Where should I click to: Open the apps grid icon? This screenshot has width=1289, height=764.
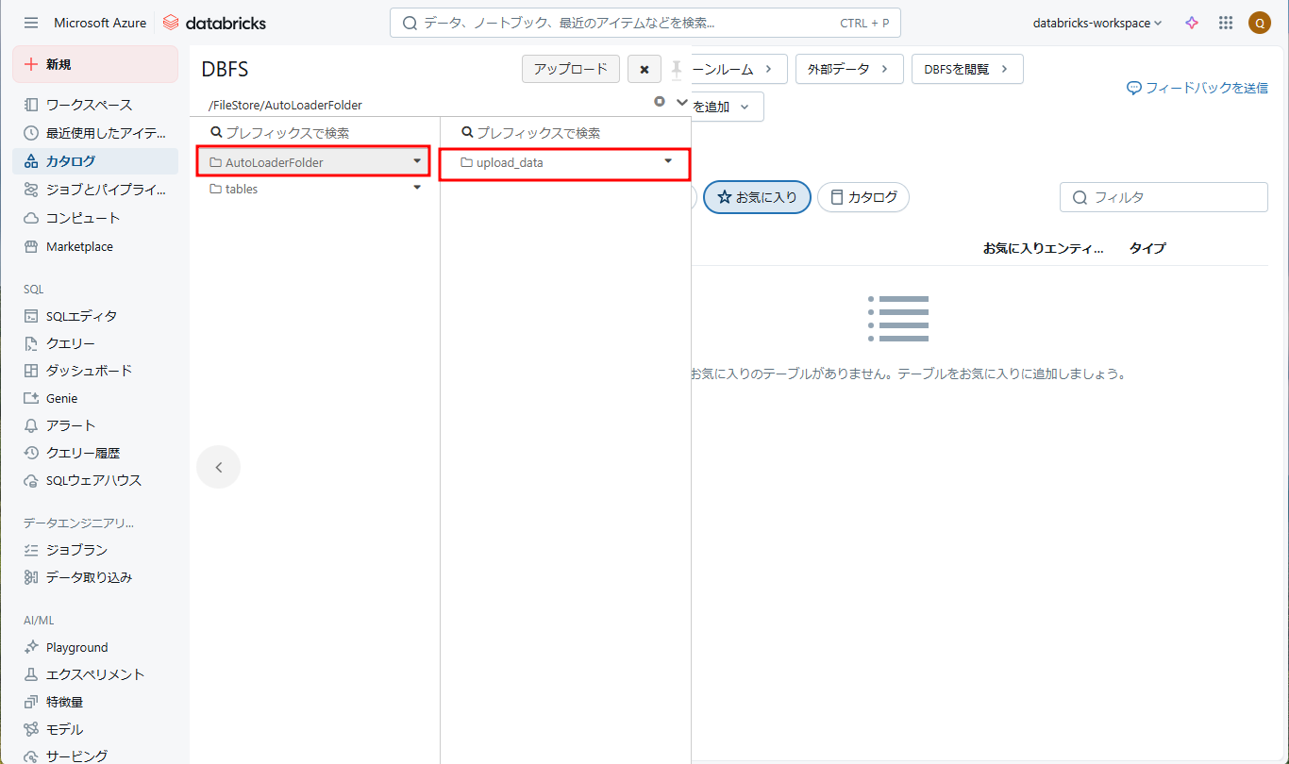(1226, 23)
